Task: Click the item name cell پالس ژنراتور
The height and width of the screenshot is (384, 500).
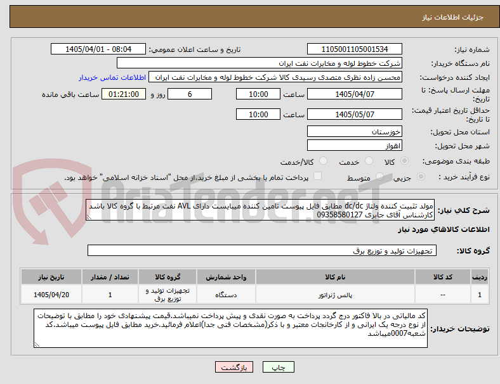Action: [x=335, y=295]
